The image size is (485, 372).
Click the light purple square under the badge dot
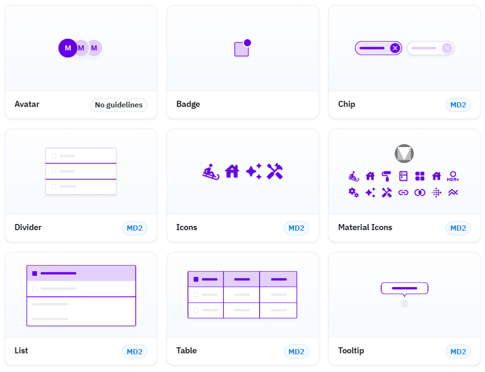[x=241, y=49]
